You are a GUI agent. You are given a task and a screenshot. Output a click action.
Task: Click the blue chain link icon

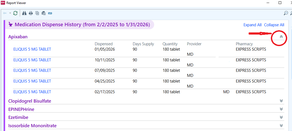[50, 13]
